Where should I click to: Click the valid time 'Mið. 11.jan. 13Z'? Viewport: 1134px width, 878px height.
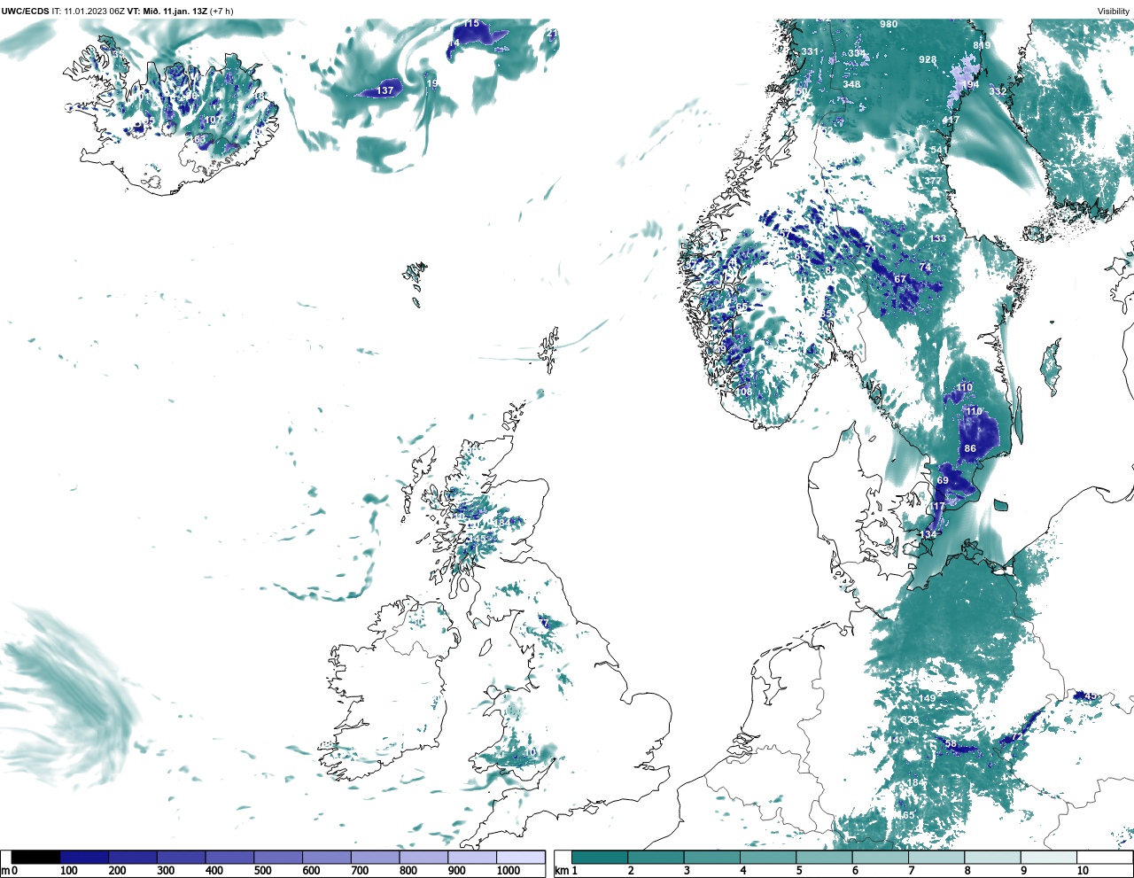point(175,11)
